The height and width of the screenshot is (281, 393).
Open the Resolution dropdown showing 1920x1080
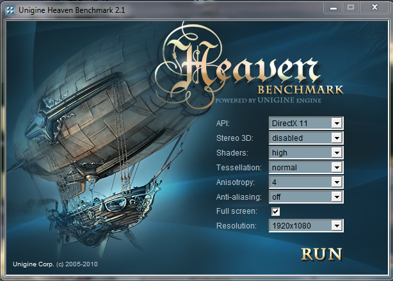click(x=306, y=225)
